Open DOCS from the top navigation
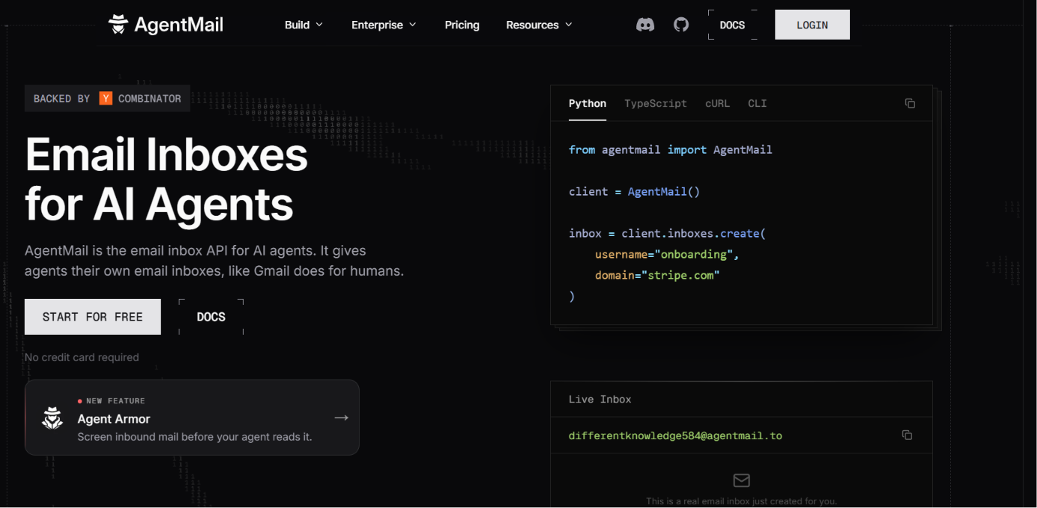The height and width of the screenshot is (508, 1037). (733, 25)
